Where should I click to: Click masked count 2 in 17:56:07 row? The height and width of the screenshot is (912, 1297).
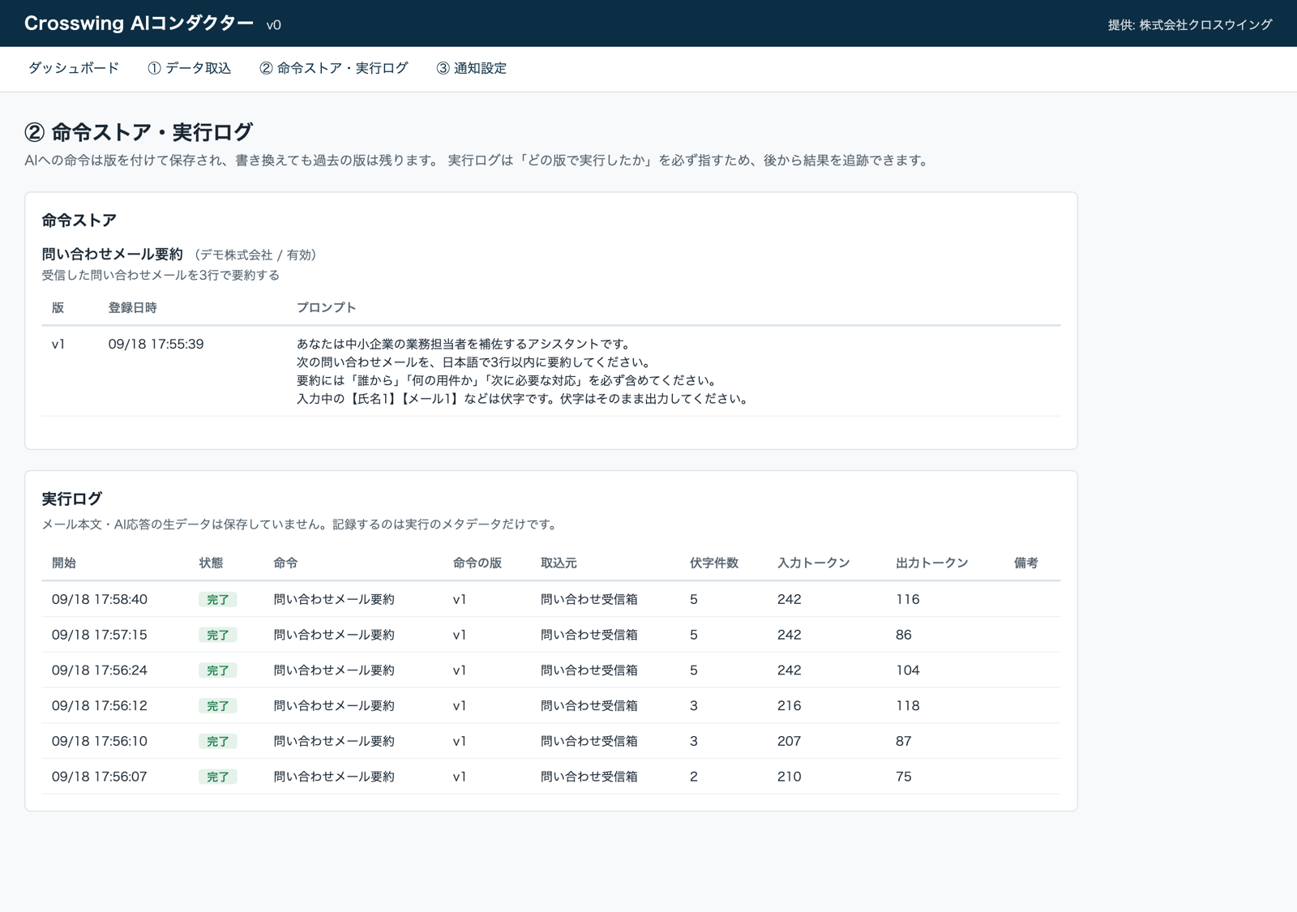coord(694,777)
